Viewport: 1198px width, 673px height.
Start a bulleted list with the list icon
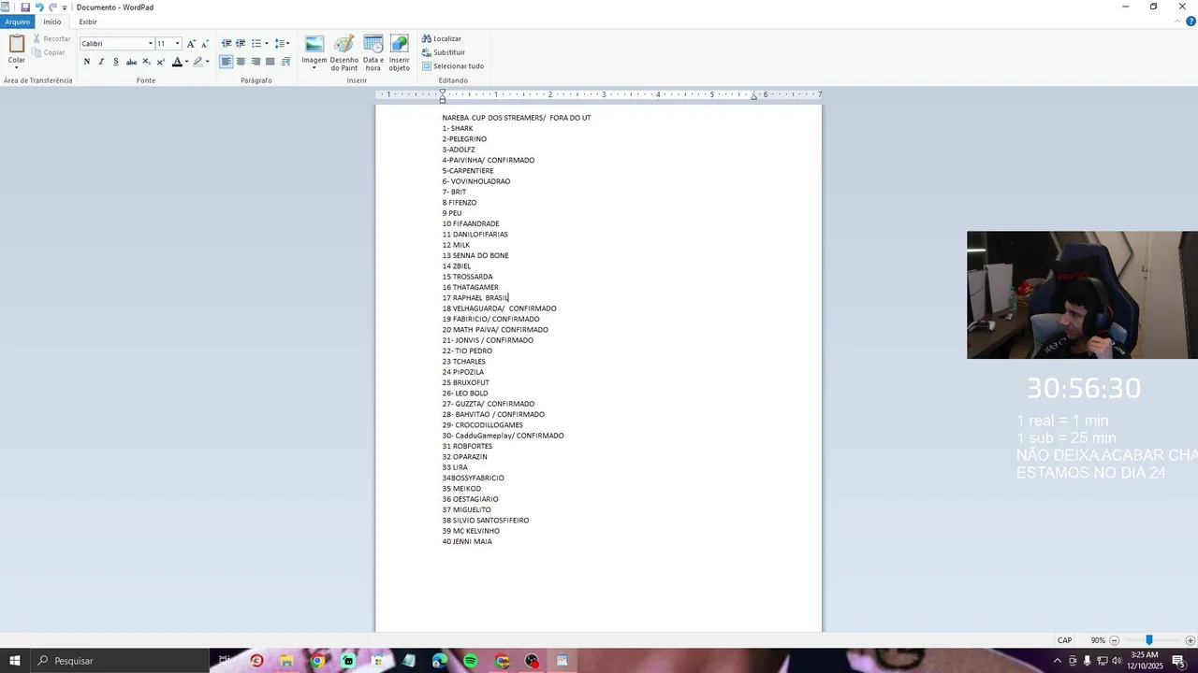[x=256, y=43]
